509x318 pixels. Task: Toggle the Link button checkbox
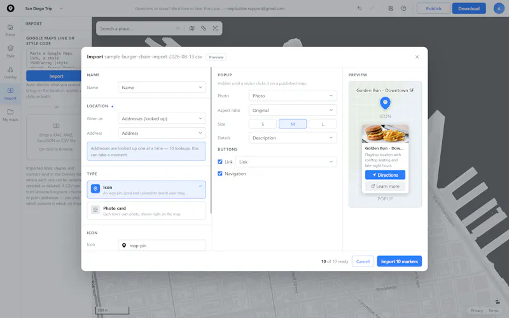pos(220,162)
